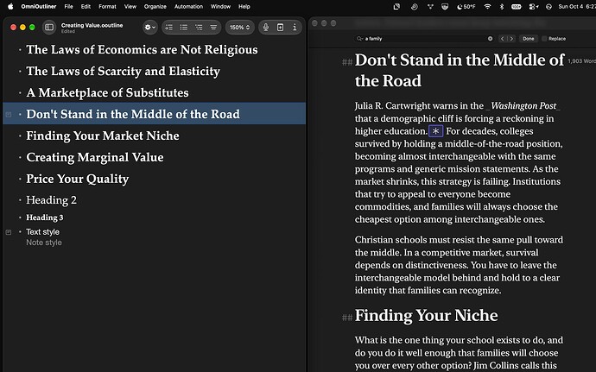Viewport: 596px width, 372px height.
Task: Toggle the sidebar in OmniOutliner toolbar
Action: (x=49, y=27)
